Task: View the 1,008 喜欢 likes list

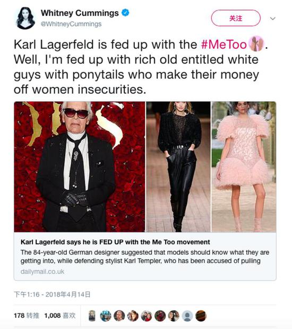Action: (x=60, y=315)
